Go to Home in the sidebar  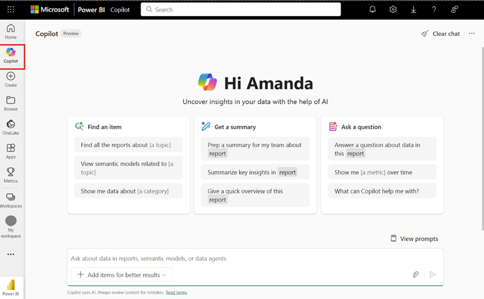click(11, 32)
